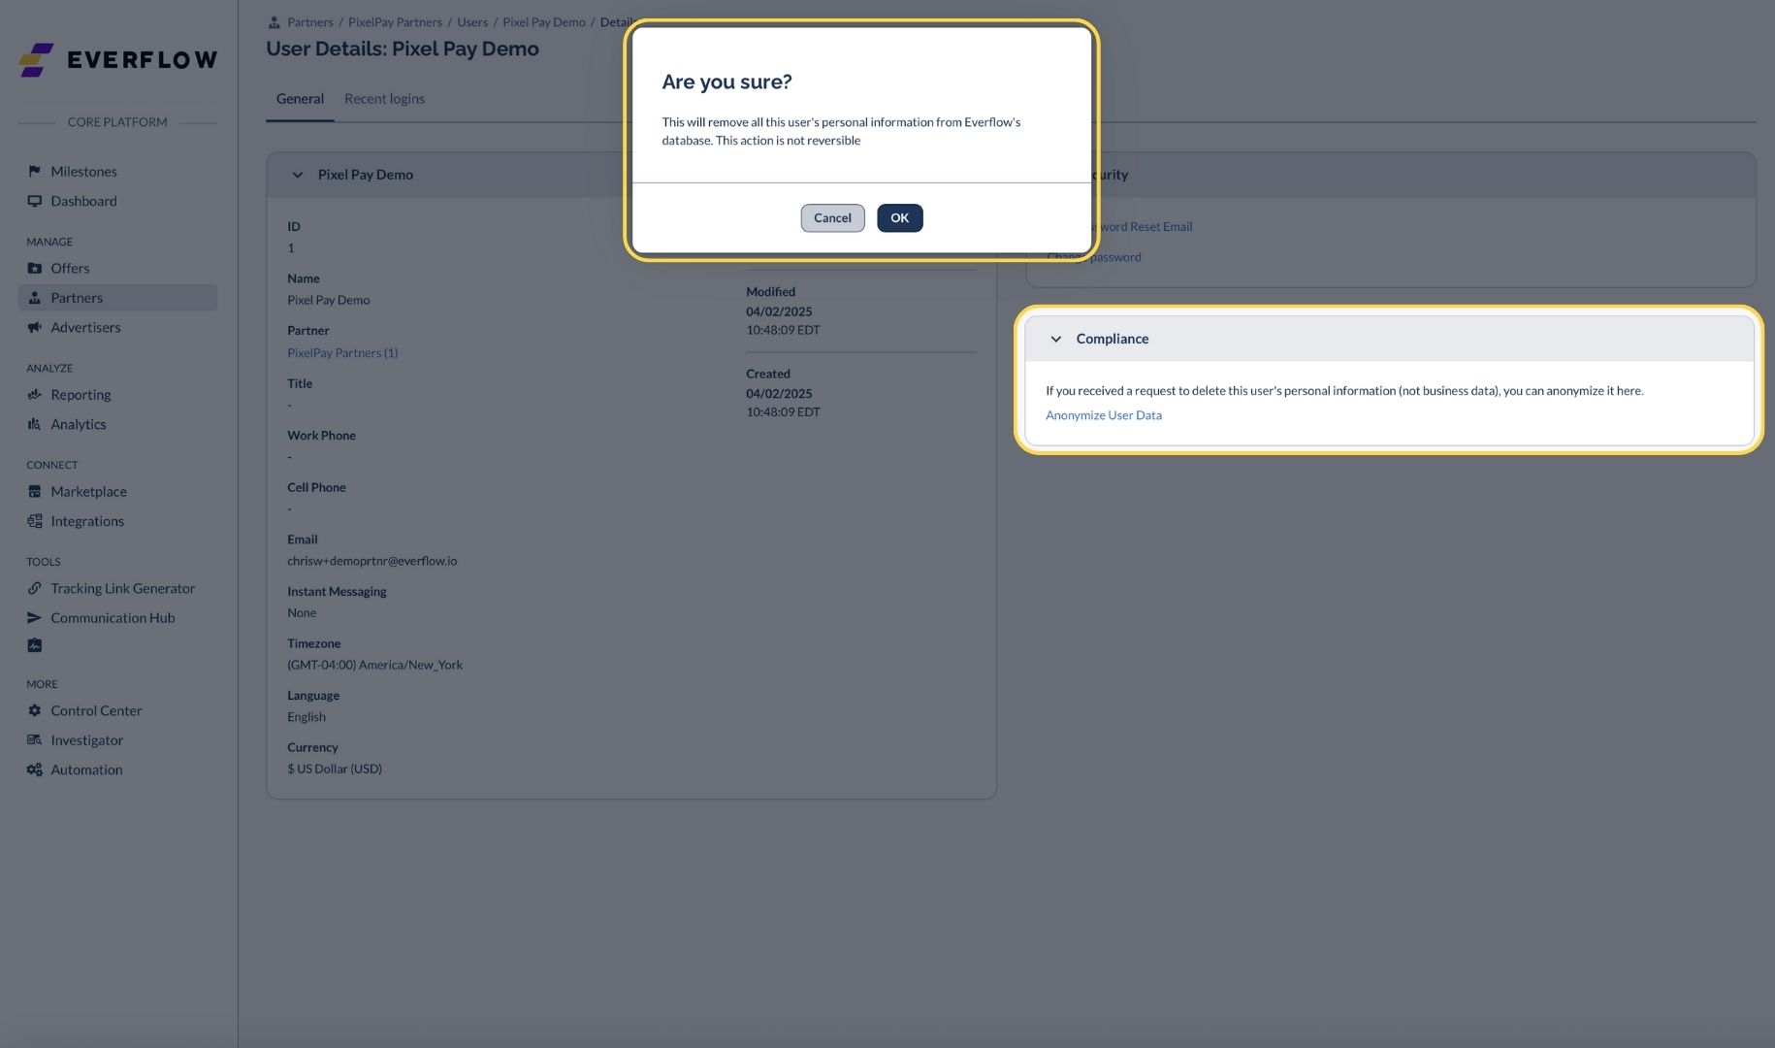Viewport: 1775px width, 1048px height.
Task: Click the "Are you sure?" dialog title
Action: coord(726,82)
